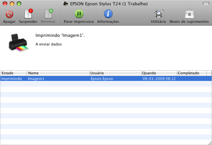This screenshot has height=145, width=212.
Task: Click '09-01-2009 08:12' date cell
Action: coord(159,79)
